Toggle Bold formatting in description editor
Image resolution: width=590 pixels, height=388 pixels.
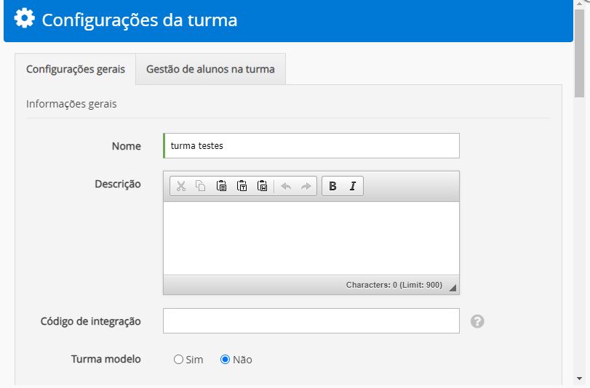coord(332,186)
